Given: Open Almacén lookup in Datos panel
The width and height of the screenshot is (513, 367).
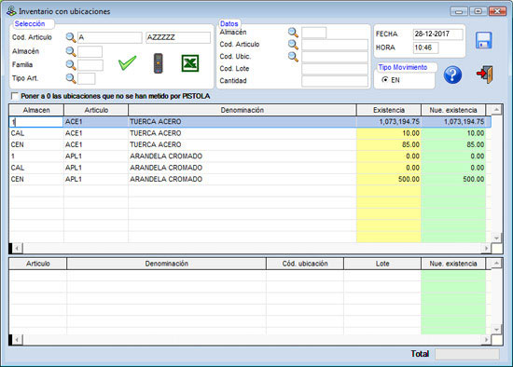Looking at the screenshot, I should tap(293, 33).
